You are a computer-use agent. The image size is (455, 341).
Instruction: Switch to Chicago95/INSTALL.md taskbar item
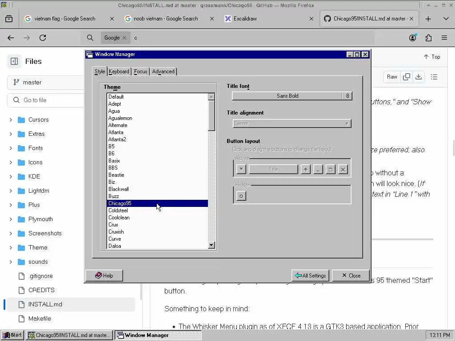[69, 335]
